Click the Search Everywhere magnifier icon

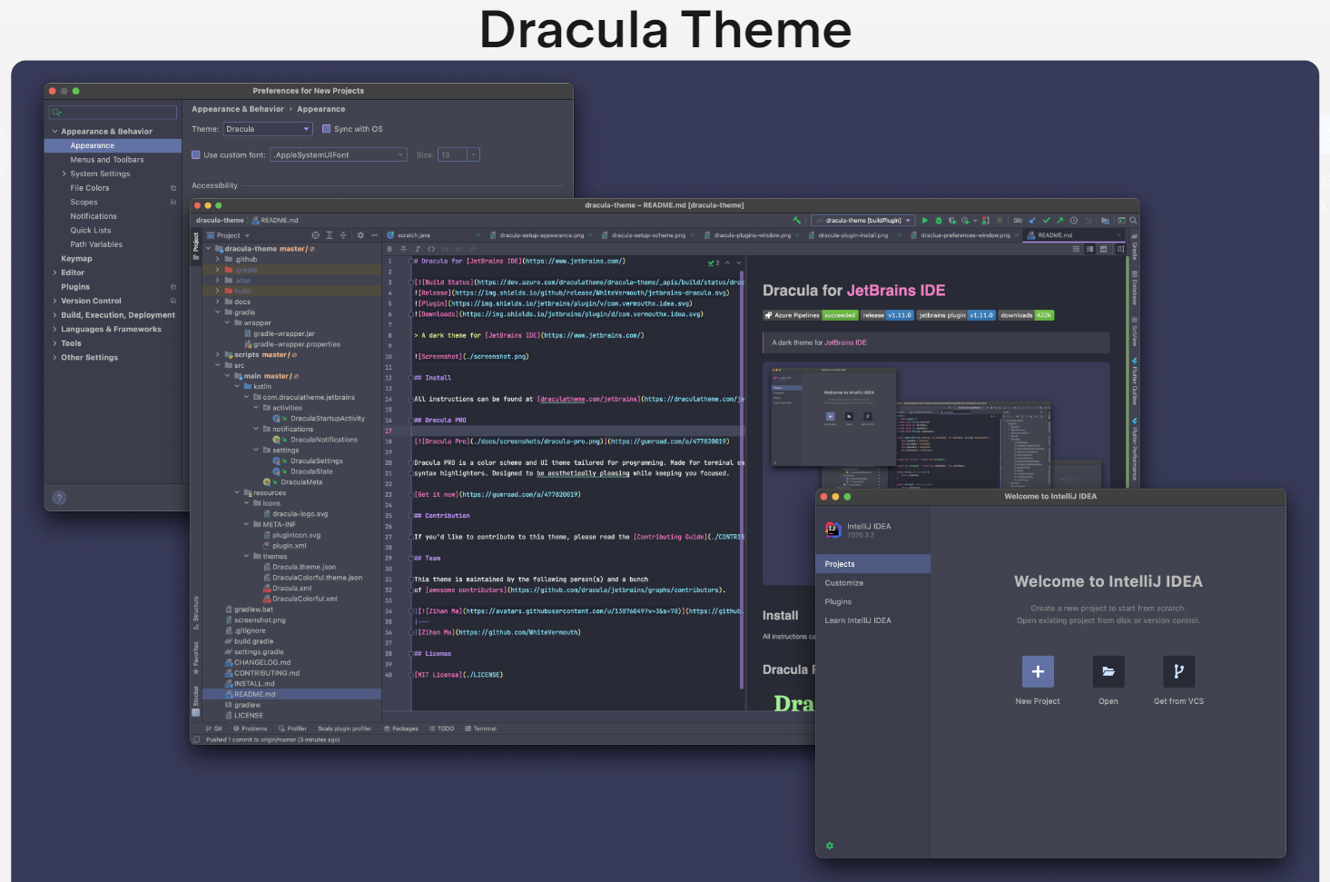(x=1133, y=221)
